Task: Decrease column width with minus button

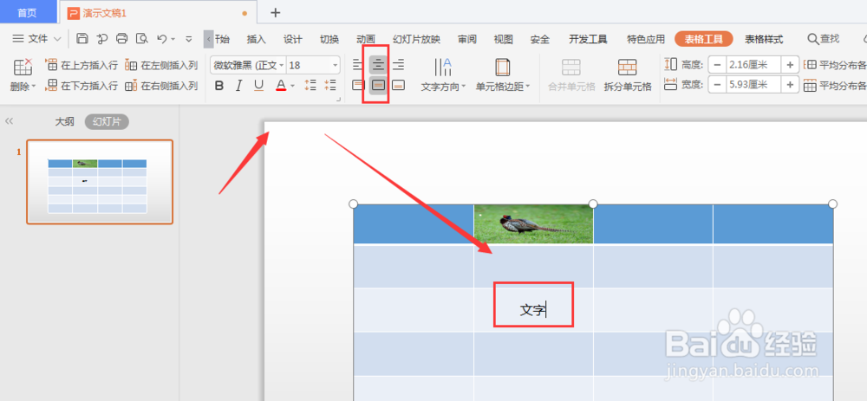Action: [717, 85]
